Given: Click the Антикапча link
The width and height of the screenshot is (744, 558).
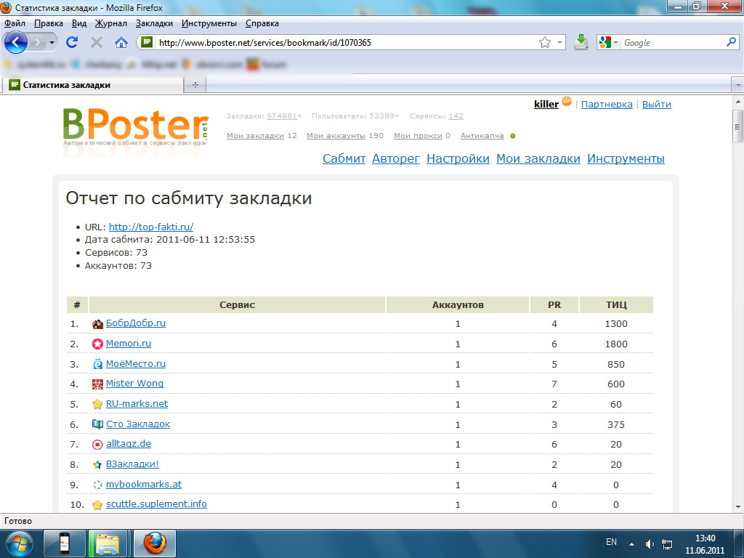Looking at the screenshot, I should pyautogui.click(x=482, y=136).
